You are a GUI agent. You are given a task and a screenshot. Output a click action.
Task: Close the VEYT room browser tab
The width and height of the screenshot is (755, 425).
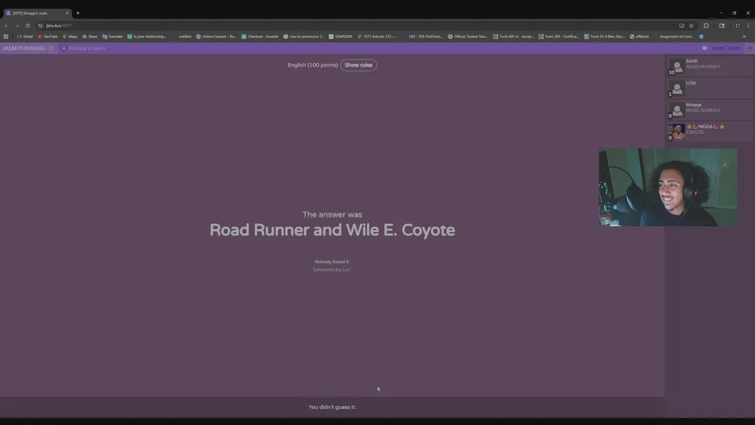(x=67, y=13)
